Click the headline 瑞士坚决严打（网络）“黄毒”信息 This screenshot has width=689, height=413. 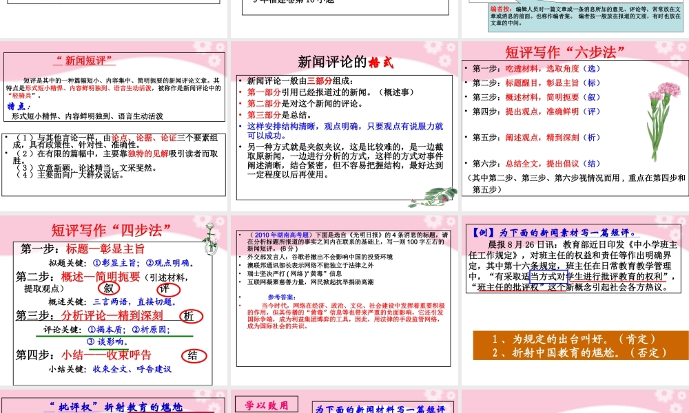[294, 274]
